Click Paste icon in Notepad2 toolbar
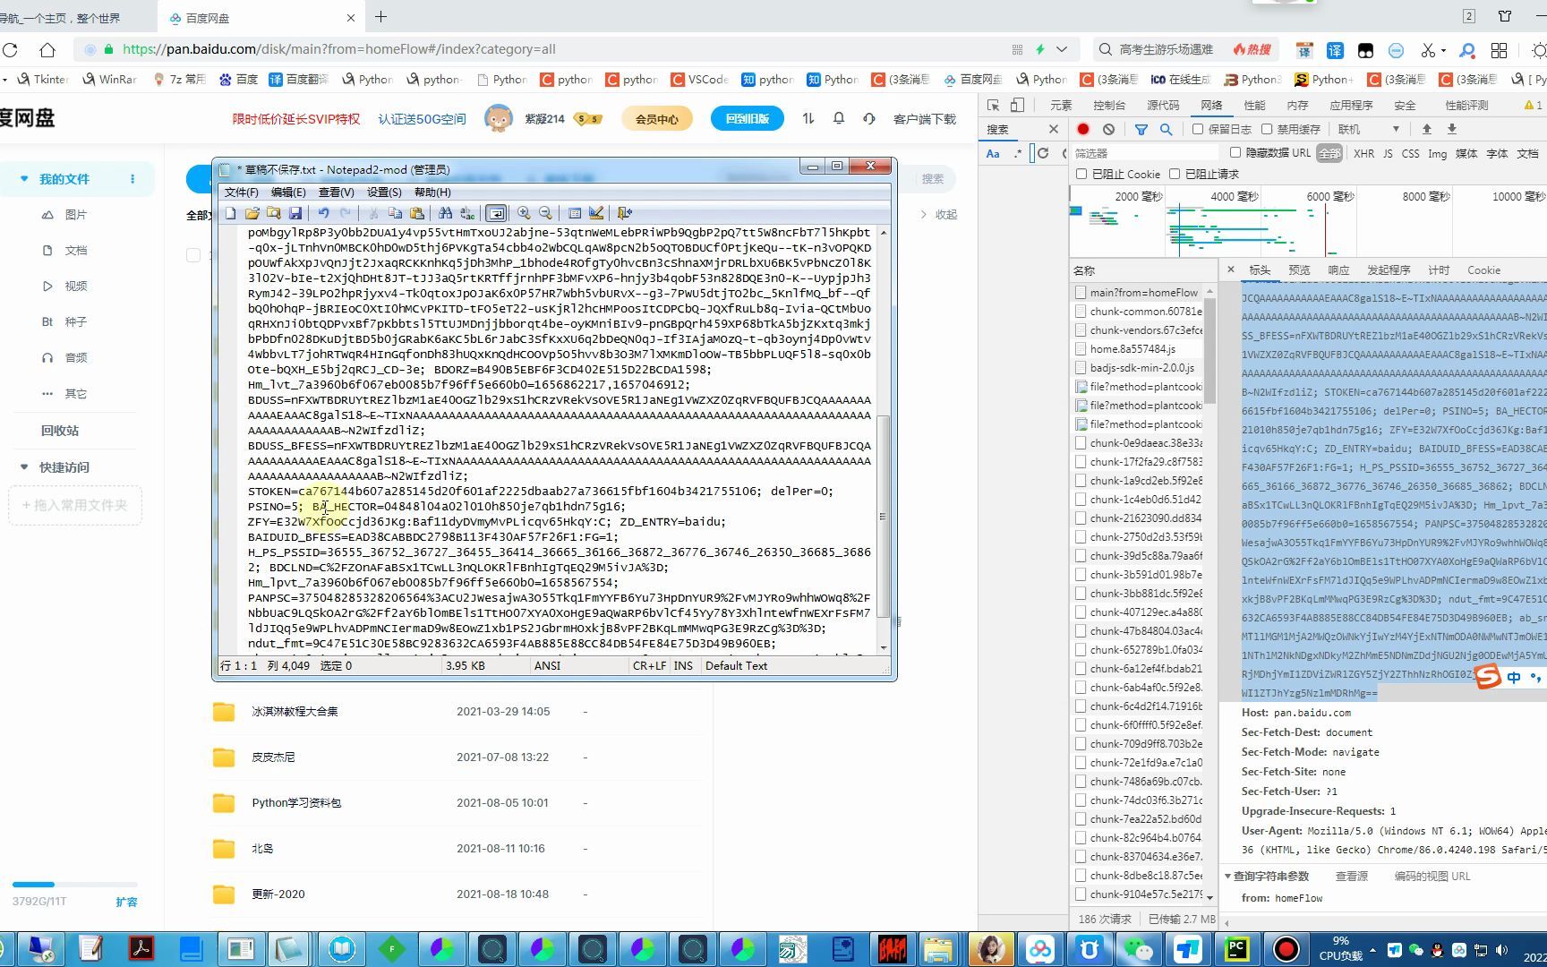The height and width of the screenshot is (967, 1547). pos(417,213)
